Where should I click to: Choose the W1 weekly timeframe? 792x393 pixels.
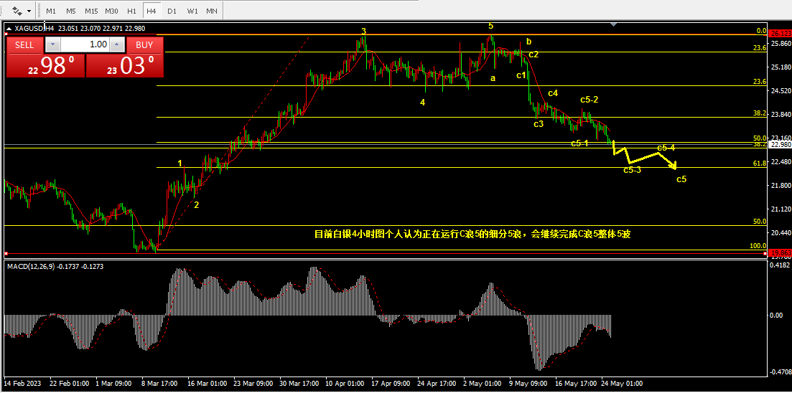point(192,11)
